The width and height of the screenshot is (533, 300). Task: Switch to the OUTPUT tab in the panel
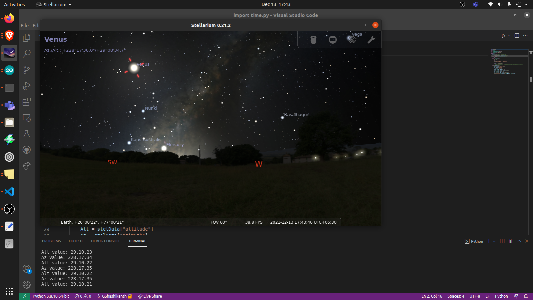point(76,241)
